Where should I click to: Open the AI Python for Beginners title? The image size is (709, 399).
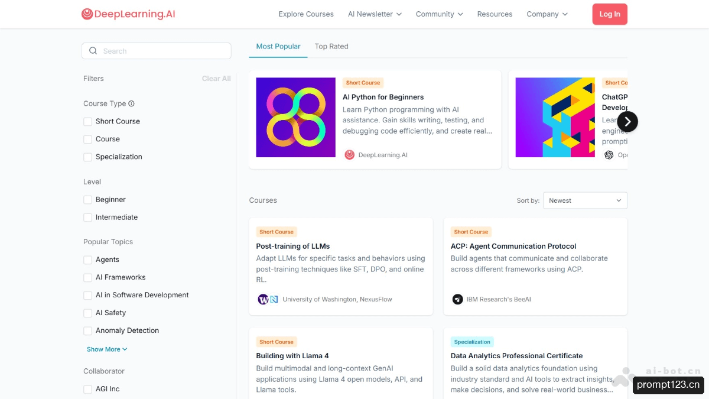[x=383, y=97]
